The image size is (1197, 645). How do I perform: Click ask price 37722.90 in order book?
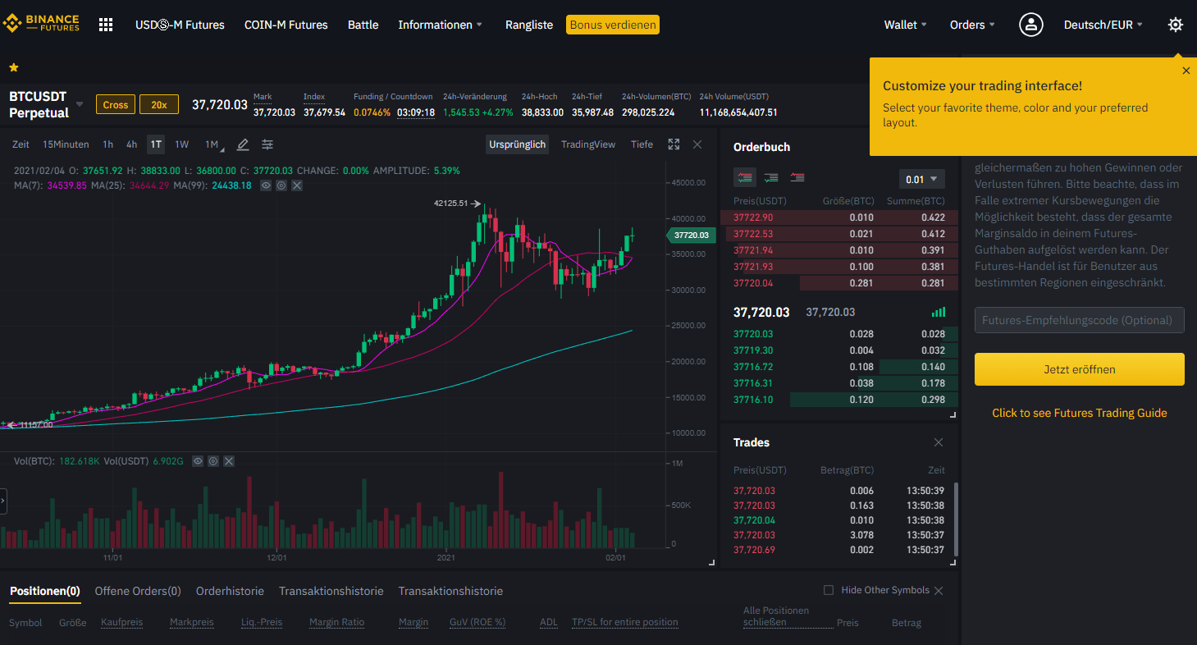753,217
